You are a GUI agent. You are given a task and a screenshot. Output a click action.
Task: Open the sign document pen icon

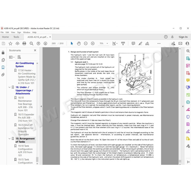pos(147,43)
